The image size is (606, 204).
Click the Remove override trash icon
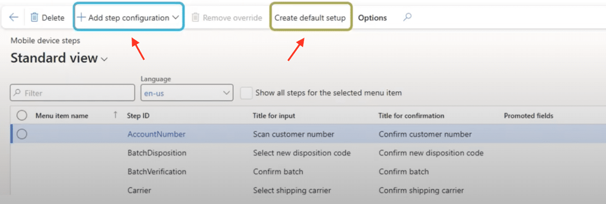point(195,17)
